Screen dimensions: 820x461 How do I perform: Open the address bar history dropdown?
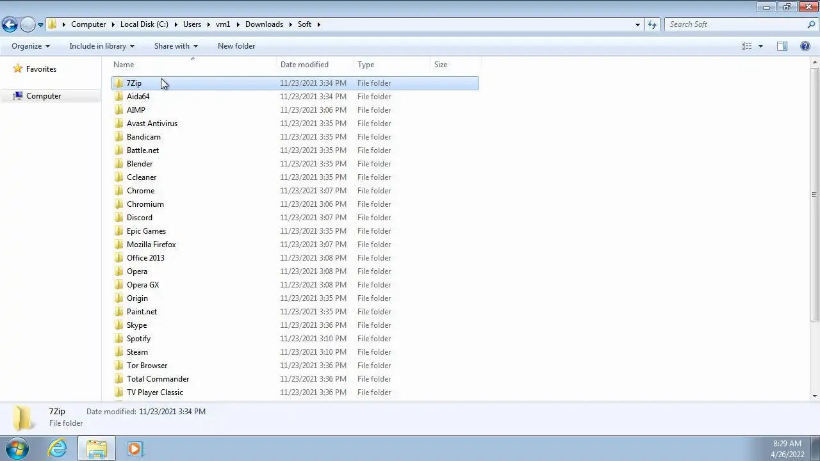[637, 24]
